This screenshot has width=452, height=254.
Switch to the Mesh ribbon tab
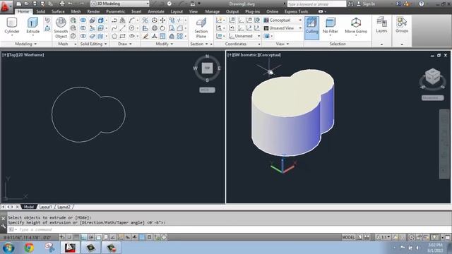point(76,11)
